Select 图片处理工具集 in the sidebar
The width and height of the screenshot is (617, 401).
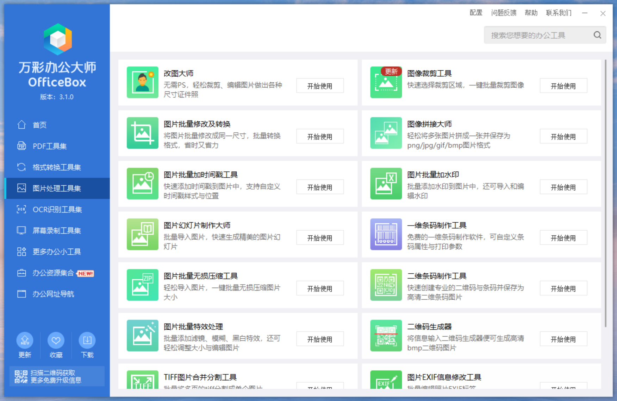pos(57,188)
